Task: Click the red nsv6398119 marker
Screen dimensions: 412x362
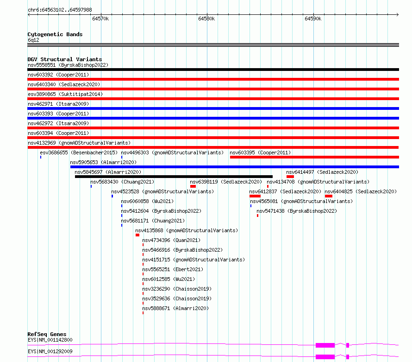Action: pos(193,186)
